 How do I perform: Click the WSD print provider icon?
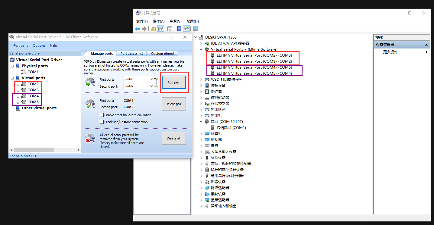pos(207,80)
